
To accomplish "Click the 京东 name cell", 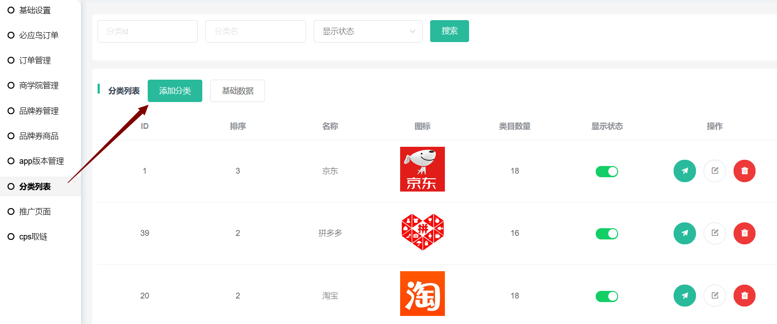I will pyautogui.click(x=330, y=171).
